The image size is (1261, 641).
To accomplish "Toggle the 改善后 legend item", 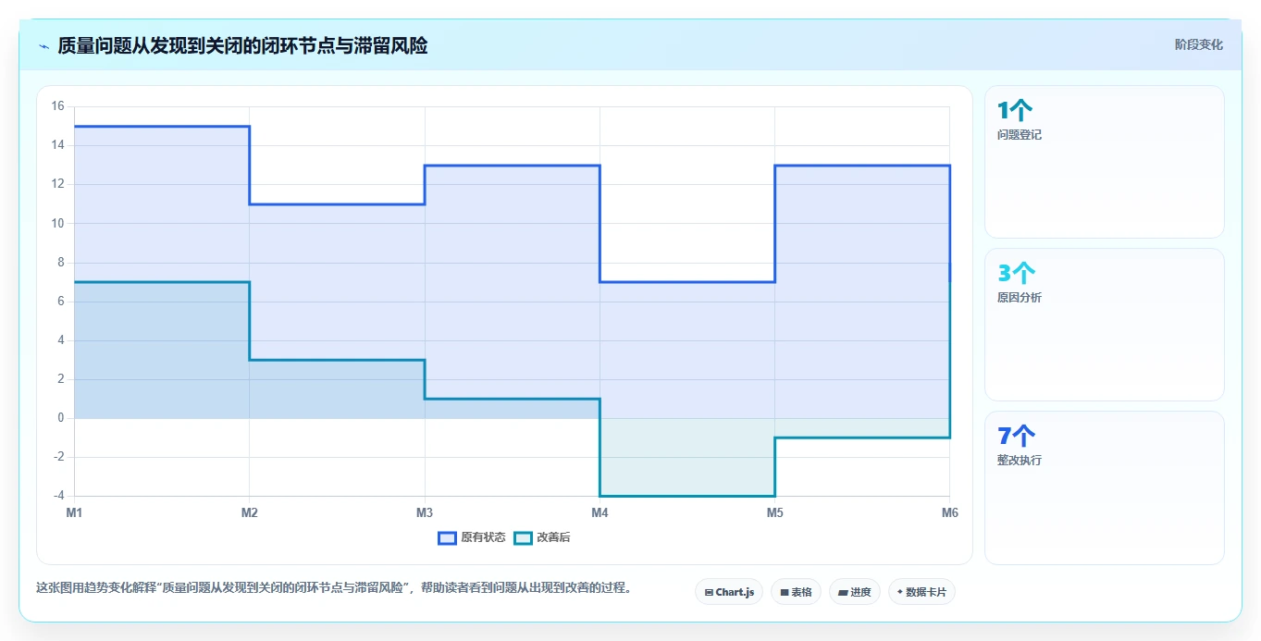I will coord(542,537).
